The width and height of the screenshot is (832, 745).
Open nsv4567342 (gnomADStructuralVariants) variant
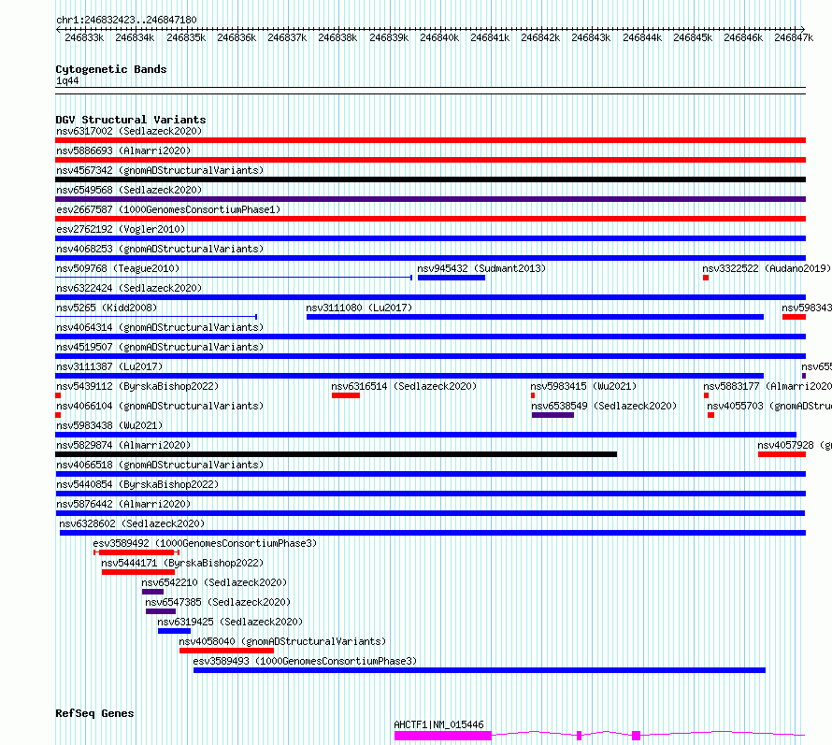[160, 170]
